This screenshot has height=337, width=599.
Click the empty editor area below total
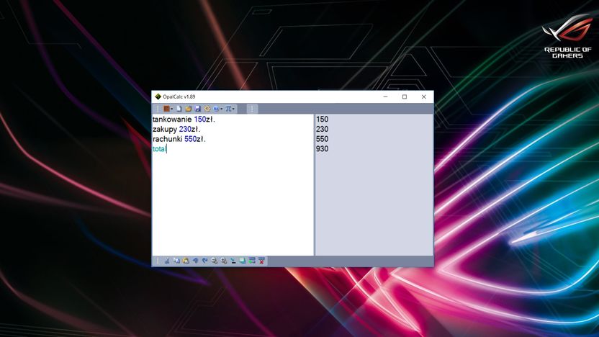(x=233, y=205)
